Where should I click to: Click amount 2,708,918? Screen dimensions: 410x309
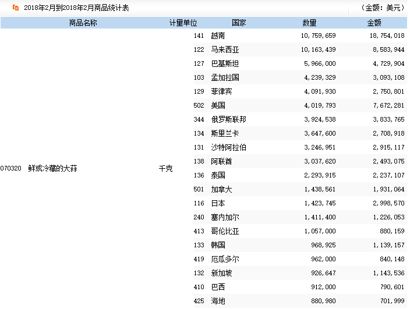click(x=389, y=133)
